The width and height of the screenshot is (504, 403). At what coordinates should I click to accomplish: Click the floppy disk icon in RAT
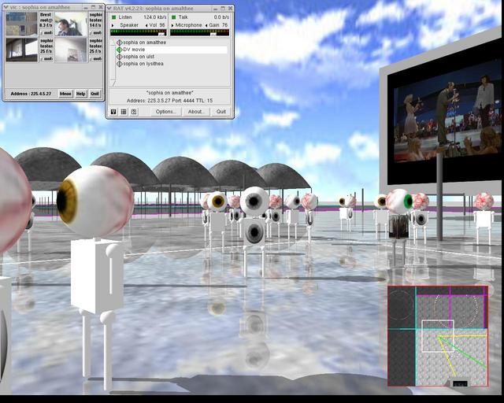(113, 112)
